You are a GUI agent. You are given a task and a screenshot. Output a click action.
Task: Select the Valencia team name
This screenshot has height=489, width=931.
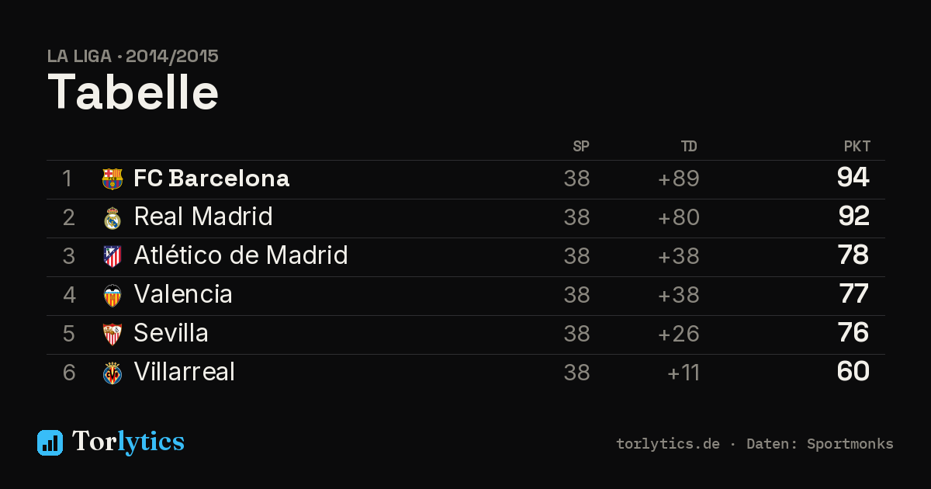click(183, 294)
